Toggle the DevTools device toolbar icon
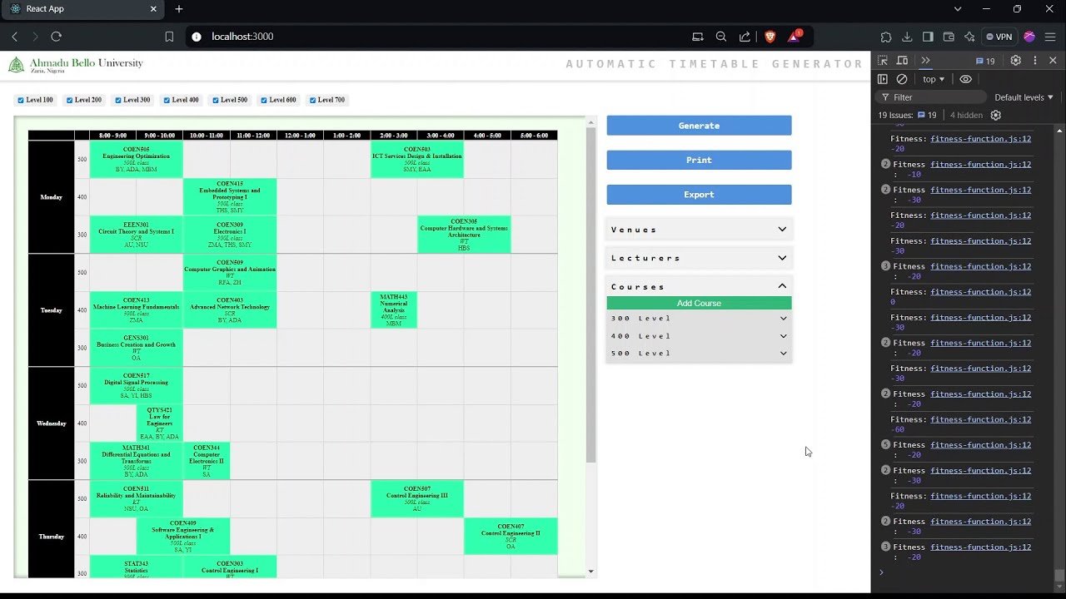This screenshot has height=599, width=1066. pos(902,61)
